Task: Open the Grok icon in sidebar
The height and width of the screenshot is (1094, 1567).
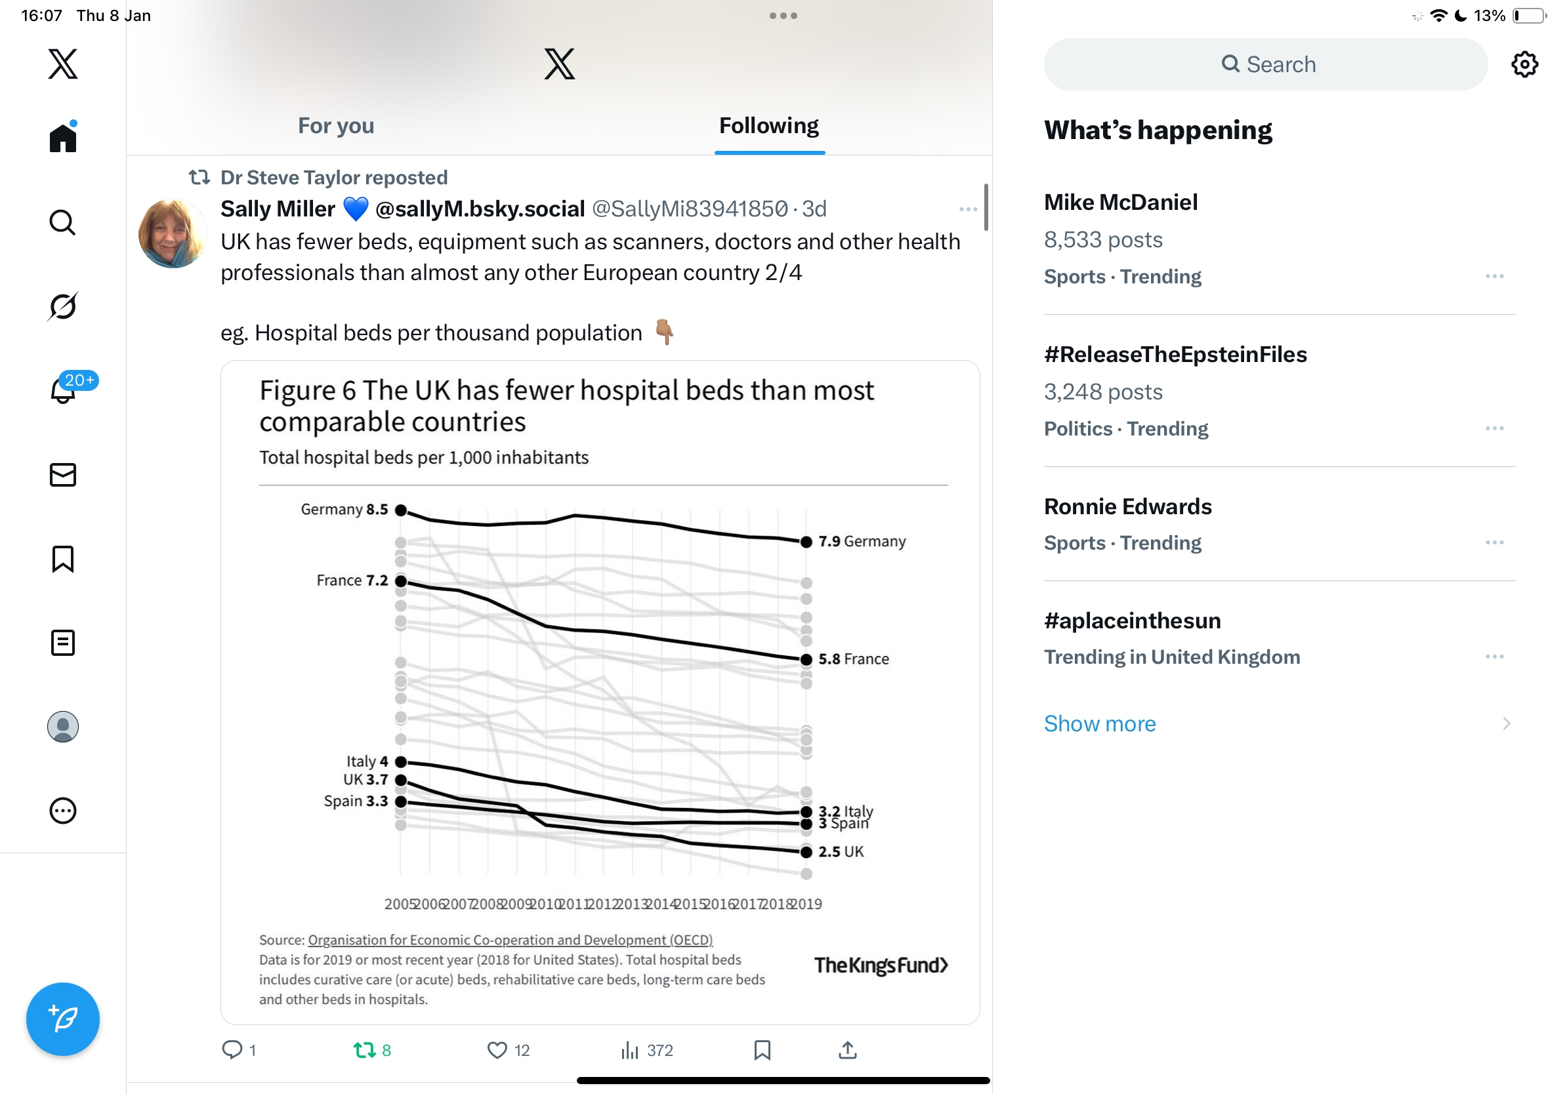Action: (63, 306)
